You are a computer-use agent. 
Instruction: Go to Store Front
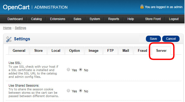153,19
